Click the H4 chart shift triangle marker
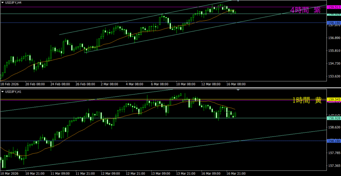 (237, 1)
